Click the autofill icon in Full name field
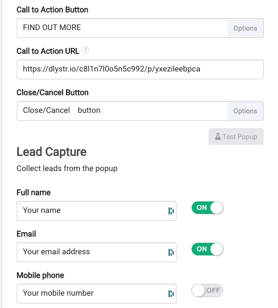Screen dimensions: 278x308 pos(171,211)
